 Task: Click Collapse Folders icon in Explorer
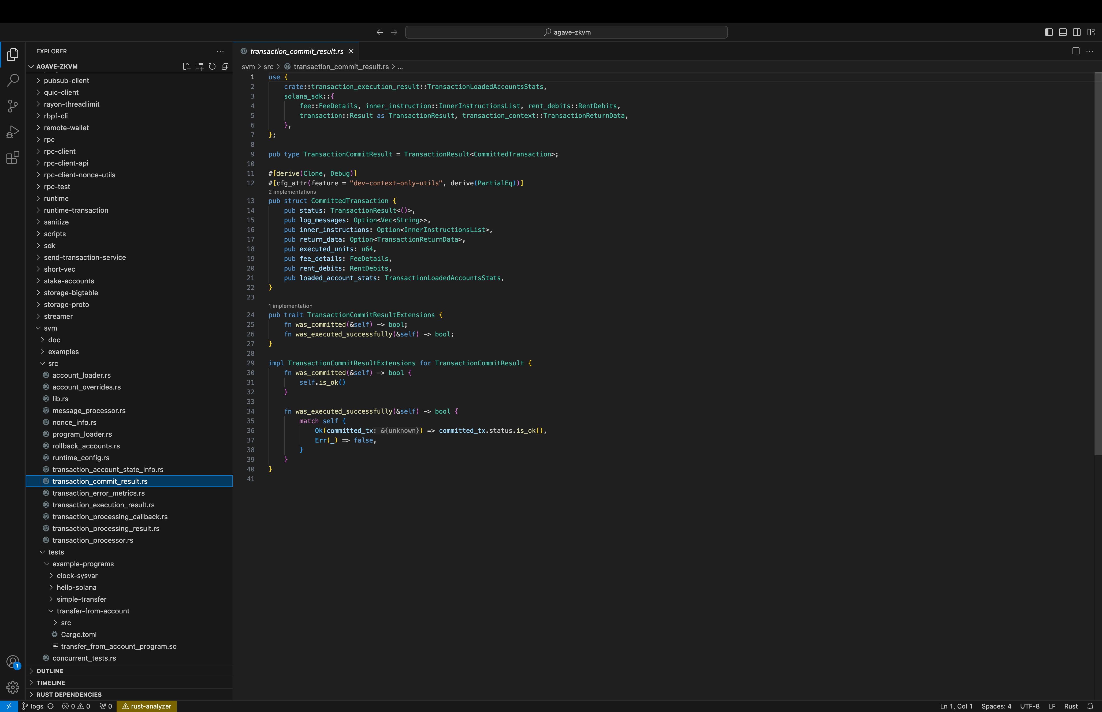click(225, 67)
